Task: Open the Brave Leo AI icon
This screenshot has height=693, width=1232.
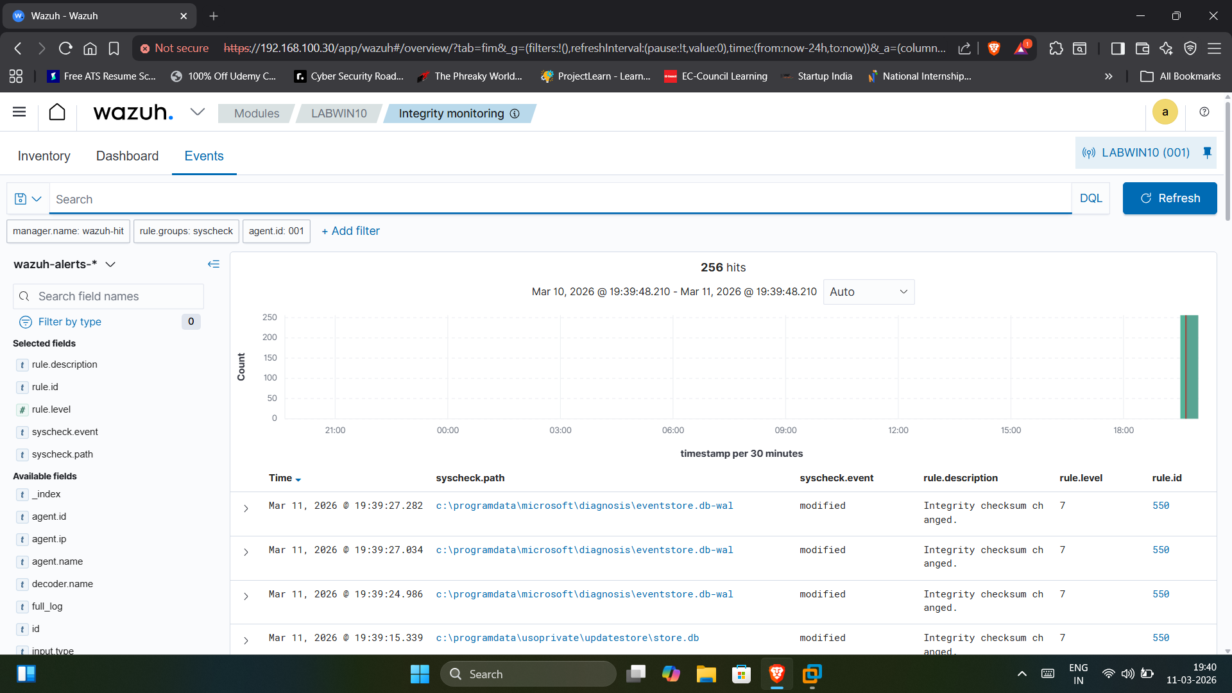Action: point(1166,48)
